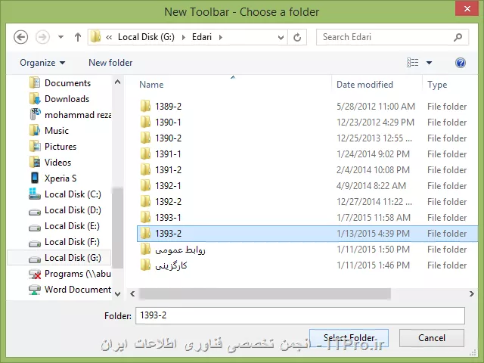Click Local Disk (G:) in address breadcrumb
The image size is (484, 363).
coord(146,37)
